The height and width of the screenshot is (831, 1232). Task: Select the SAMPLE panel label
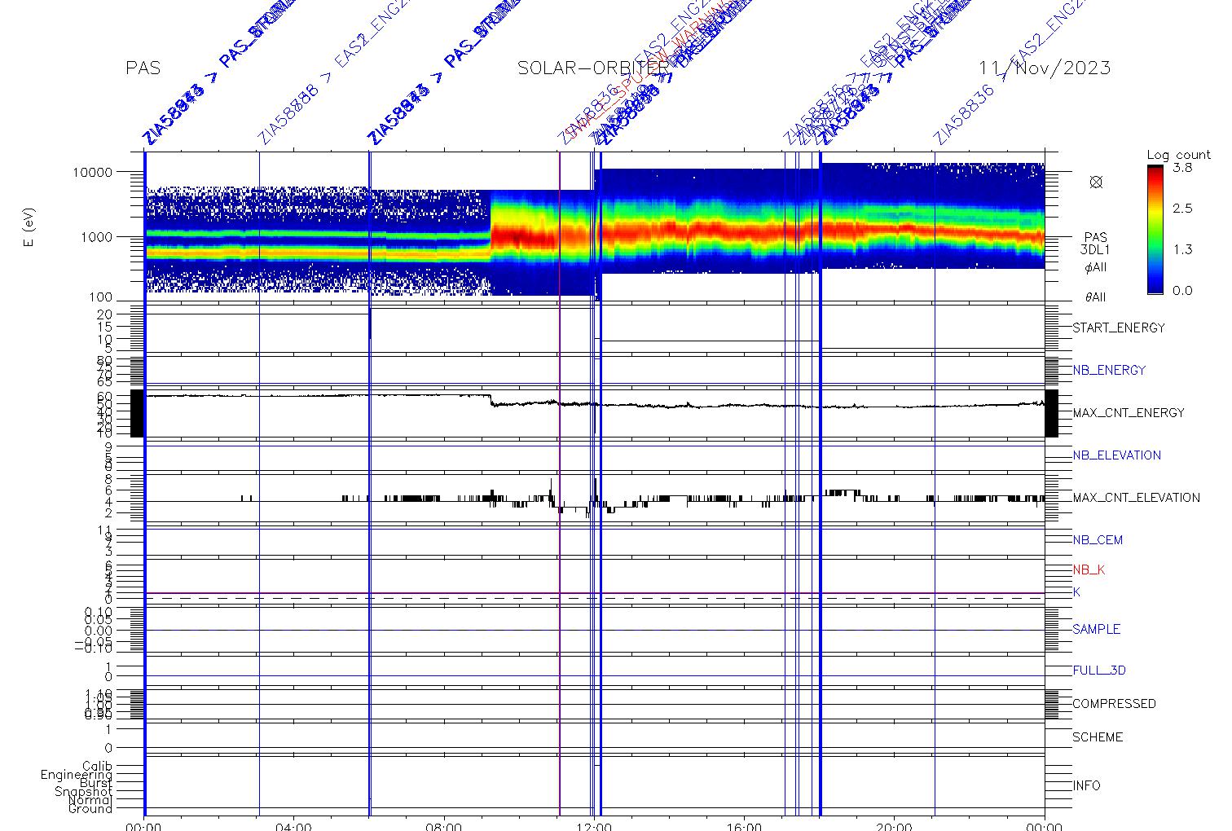coord(1096,630)
